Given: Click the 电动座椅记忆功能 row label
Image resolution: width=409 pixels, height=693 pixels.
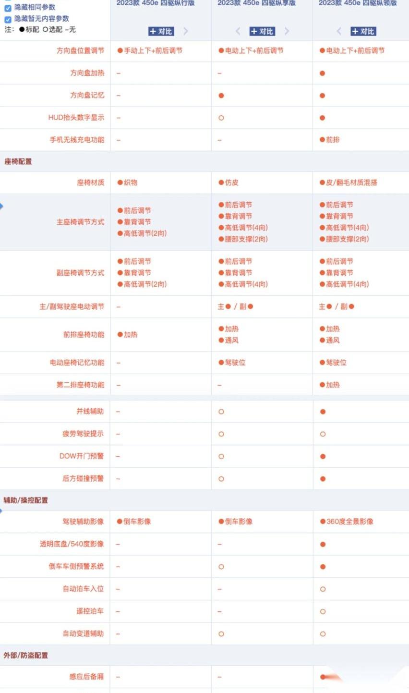Looking at the screenshot, I should (77, 363).
